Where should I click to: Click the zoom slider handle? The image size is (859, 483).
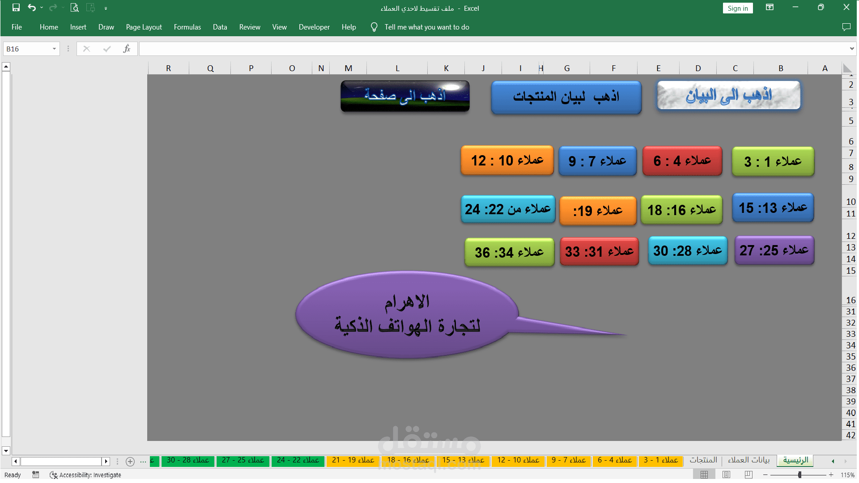[799, 475]
